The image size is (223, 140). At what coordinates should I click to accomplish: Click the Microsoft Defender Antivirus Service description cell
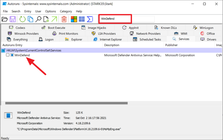(133, 55)
